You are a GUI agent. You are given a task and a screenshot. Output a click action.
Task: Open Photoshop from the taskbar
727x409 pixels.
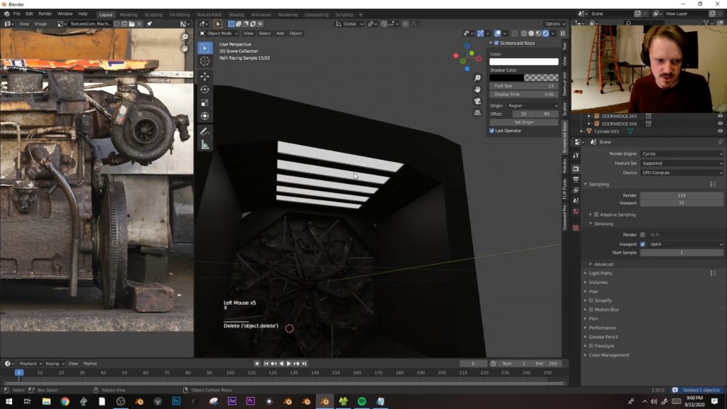[176, 402]
